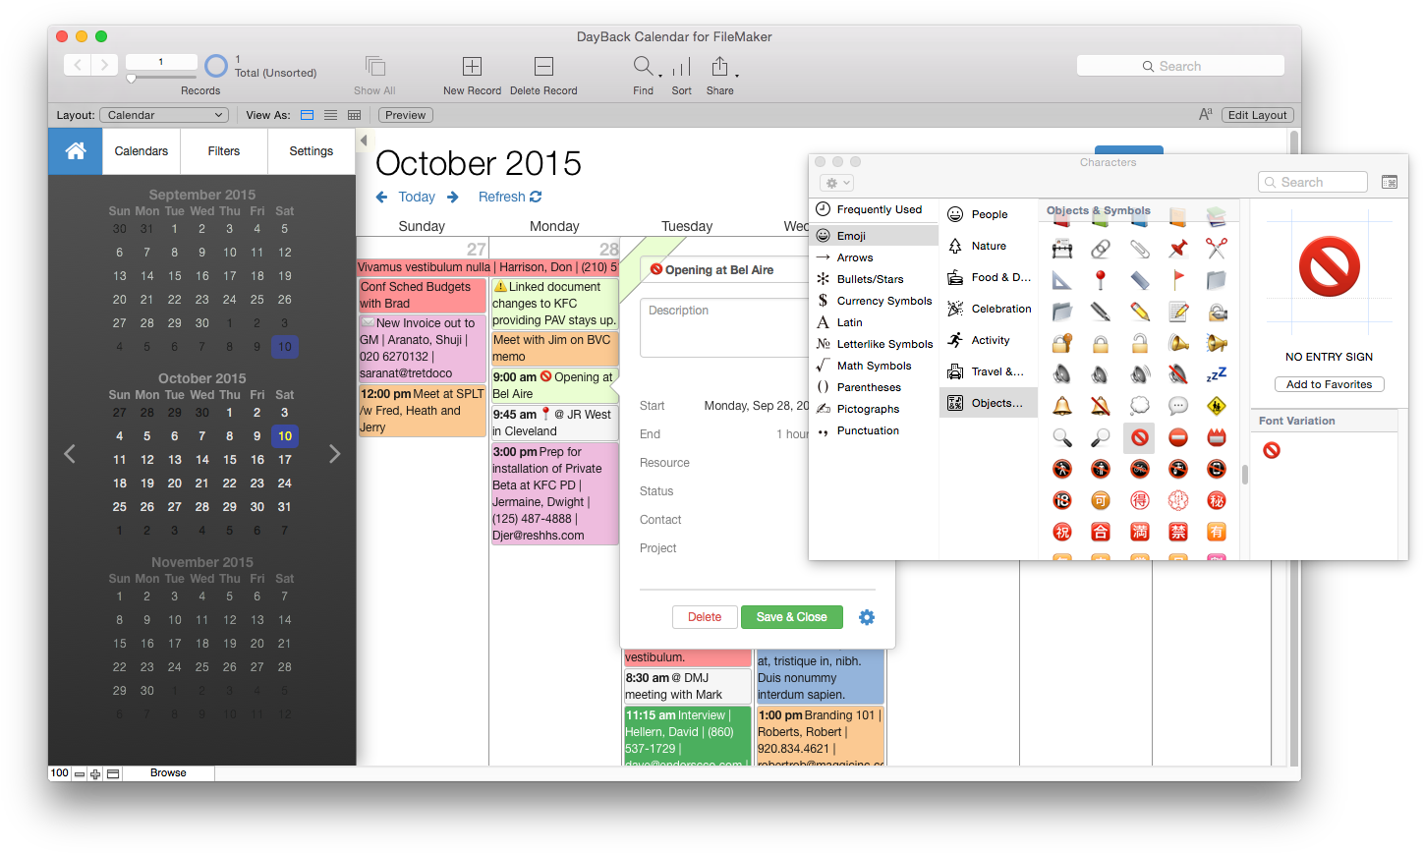Click the main toolbar Search field

click(x=1180, y=66)
